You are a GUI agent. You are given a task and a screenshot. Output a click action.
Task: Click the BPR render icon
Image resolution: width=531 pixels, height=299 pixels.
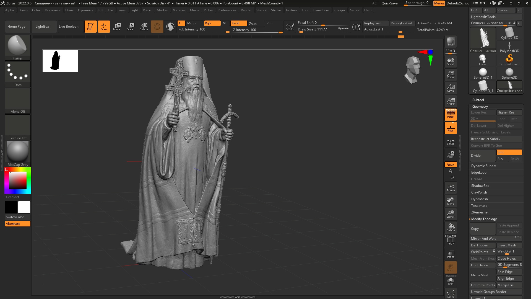451,42
